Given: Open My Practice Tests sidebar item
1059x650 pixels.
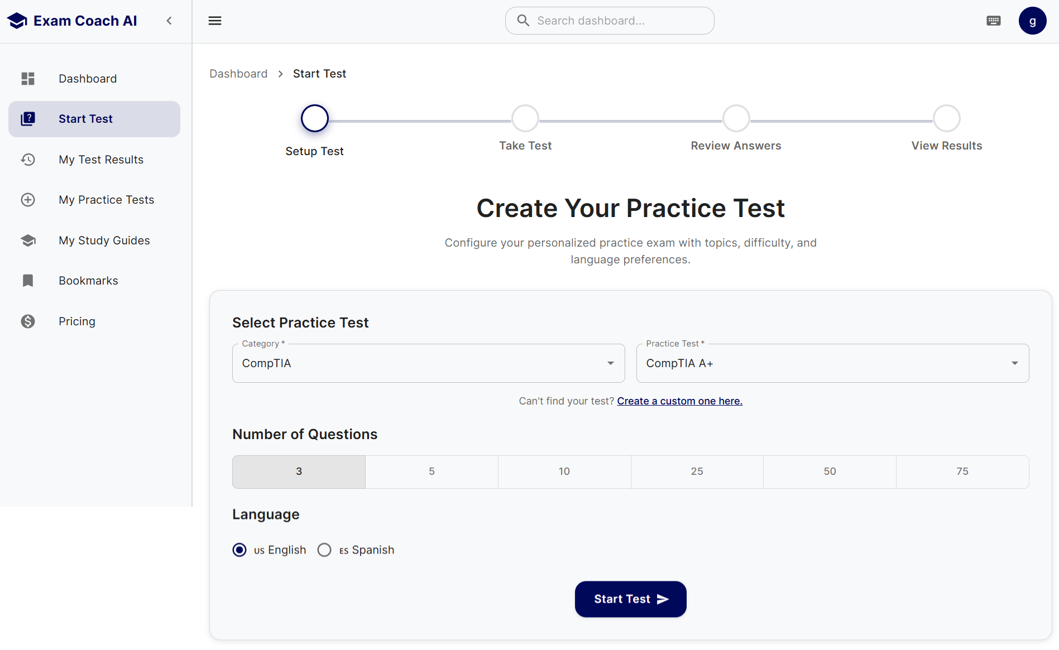Looking at the screenshot, I should [x=94, y=200].
